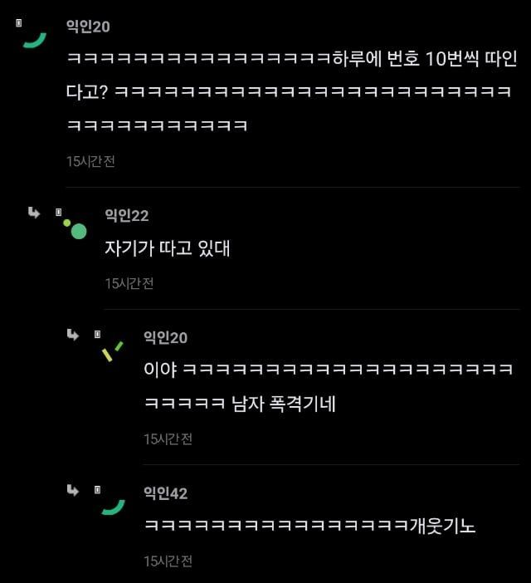Image resolution: width=531 pixels, height=583 pixels.
Task: Select the reply ending with 개웃기노
Action: click(309, 526)
